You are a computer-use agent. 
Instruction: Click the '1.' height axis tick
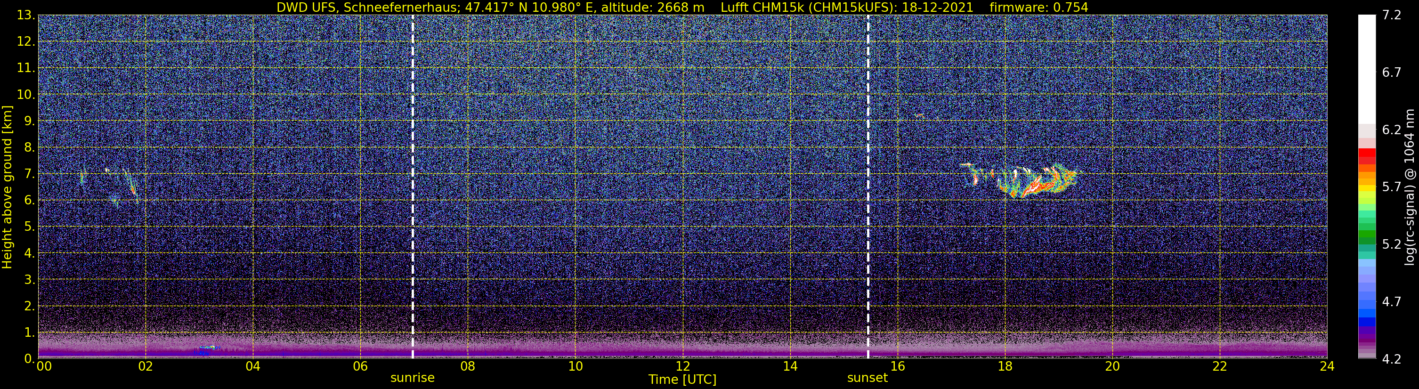click(x=30, y=333)
